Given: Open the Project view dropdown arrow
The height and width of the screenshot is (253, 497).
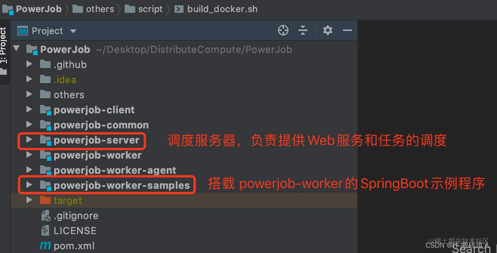Looking at the screenshot, I should coord(73,31).
